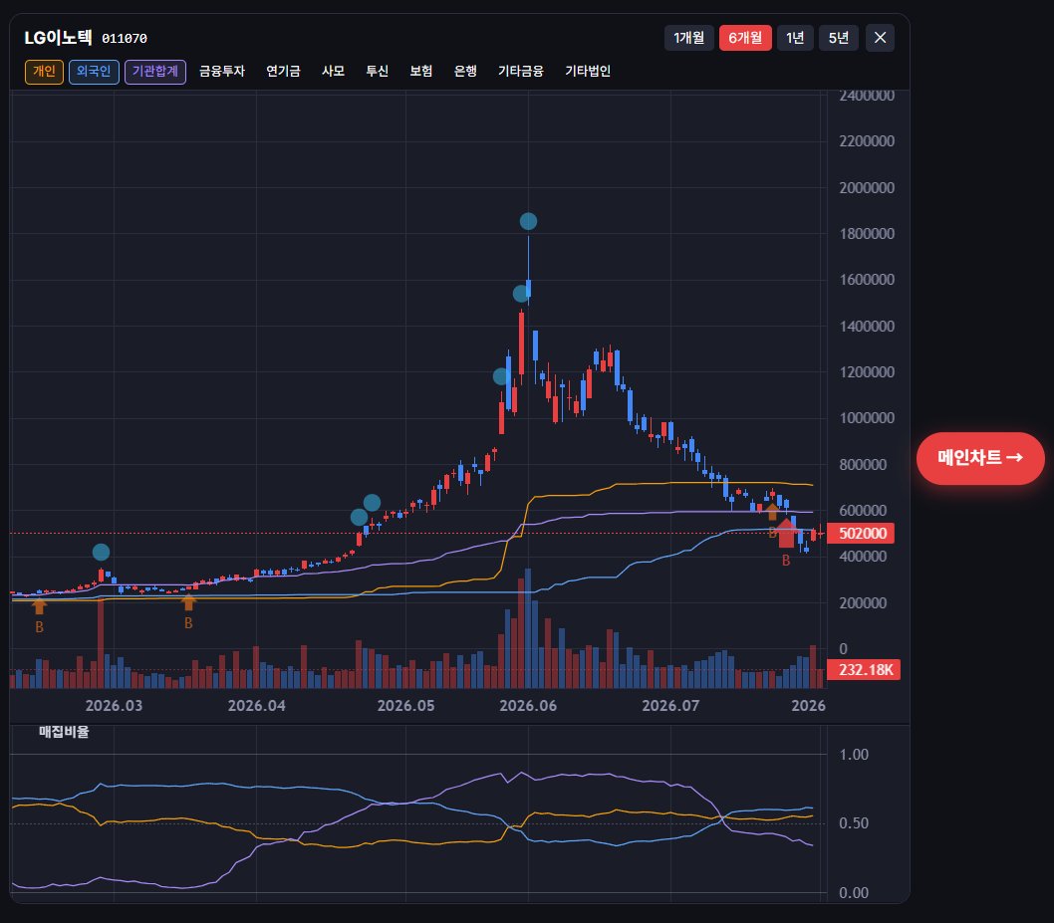Viewport: 1054px width, 923px height.
Task: Click the 0.50 ratio axis label
Action: [854, 822]
